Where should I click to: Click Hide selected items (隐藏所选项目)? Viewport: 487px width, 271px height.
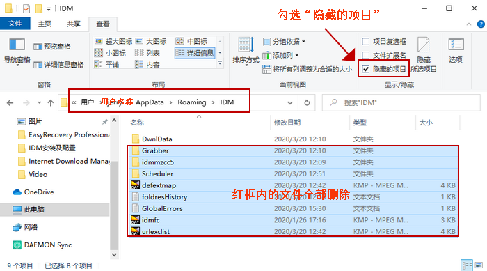click(x=424, y=55)
